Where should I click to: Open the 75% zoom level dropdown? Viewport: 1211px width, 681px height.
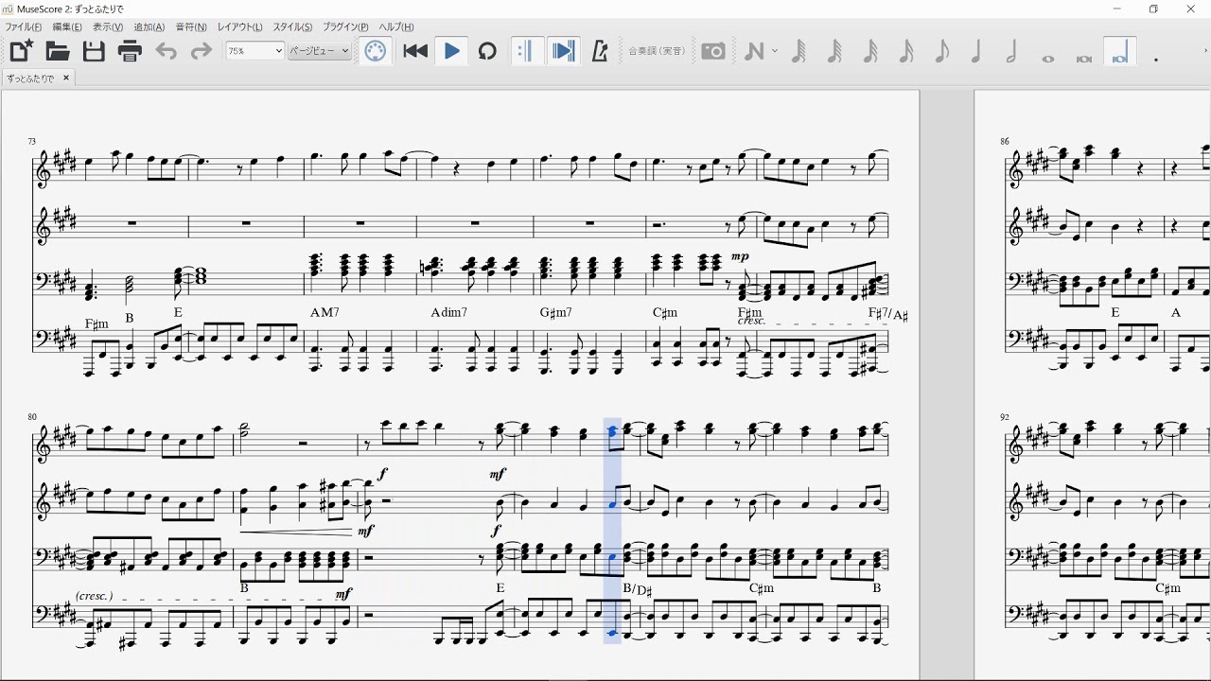255,51
